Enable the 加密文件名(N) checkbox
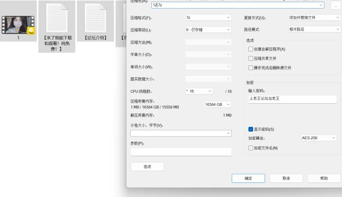 point(251,148)
